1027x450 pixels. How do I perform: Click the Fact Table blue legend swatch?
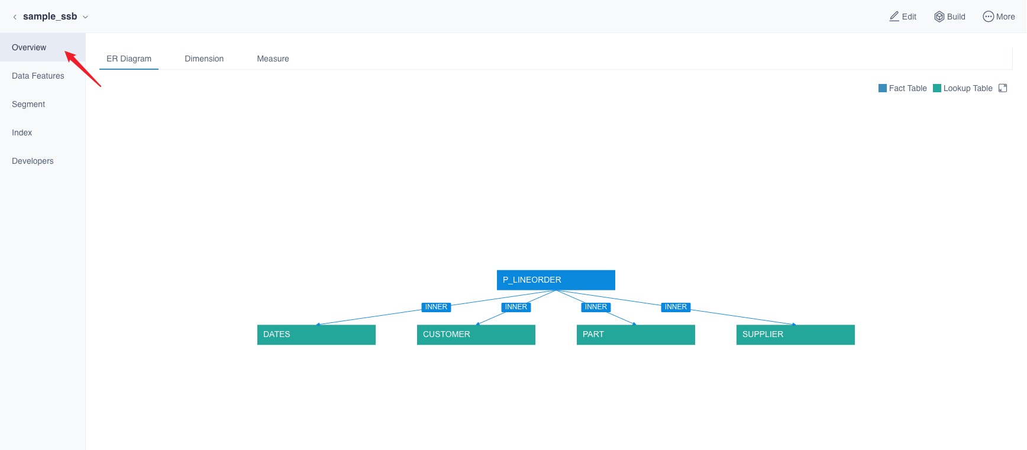(x=883, y=88)
